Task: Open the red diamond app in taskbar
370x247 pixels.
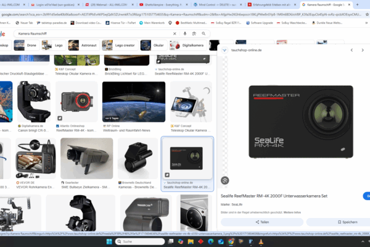Action: coord(201,241)
